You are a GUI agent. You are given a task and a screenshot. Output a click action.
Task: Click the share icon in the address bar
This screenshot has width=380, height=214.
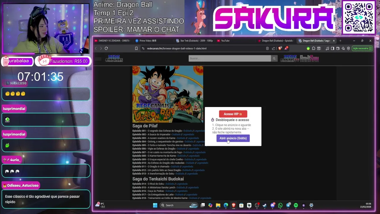click(273, 48)
